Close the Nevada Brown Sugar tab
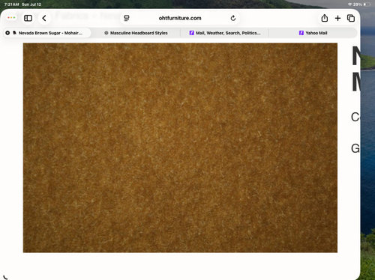Viewport: 375px width, 280px height. [x=7, y=33]
